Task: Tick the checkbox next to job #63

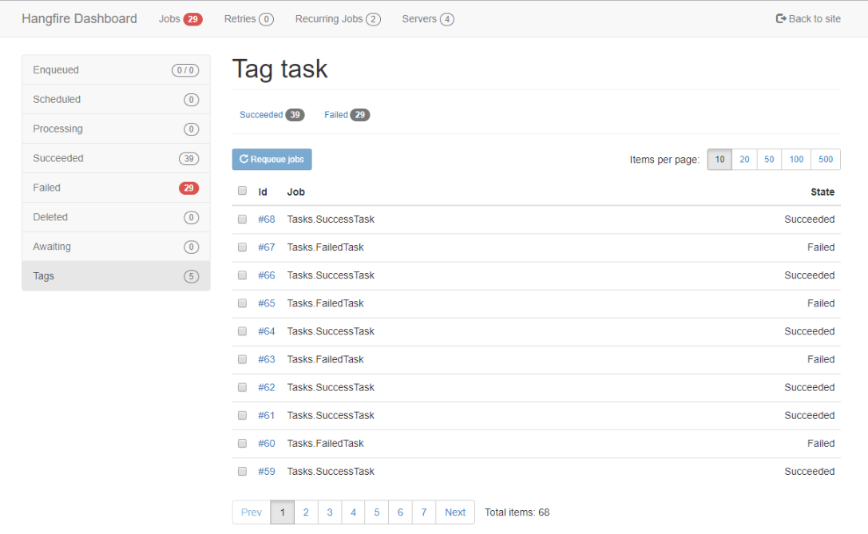Action: 242,359
